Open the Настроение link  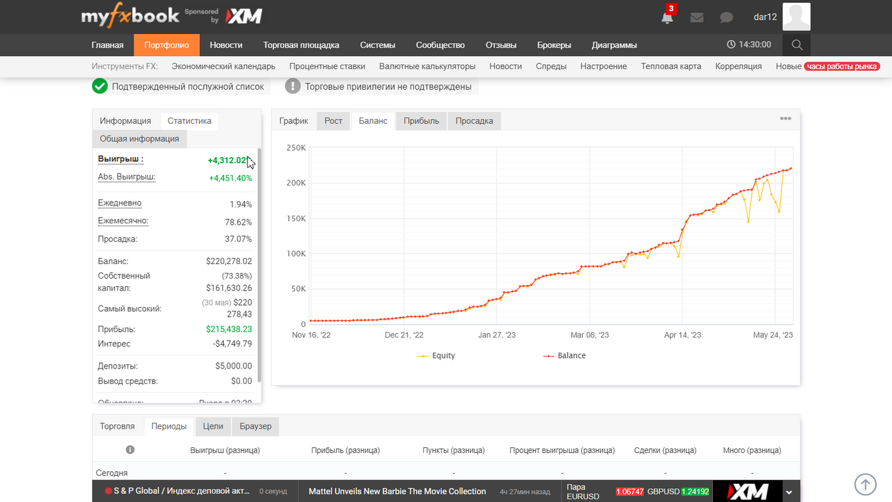[604, 66]
